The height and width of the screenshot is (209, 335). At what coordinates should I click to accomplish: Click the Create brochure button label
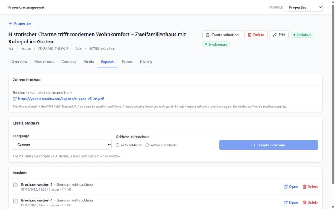click(x=271, y=145)
